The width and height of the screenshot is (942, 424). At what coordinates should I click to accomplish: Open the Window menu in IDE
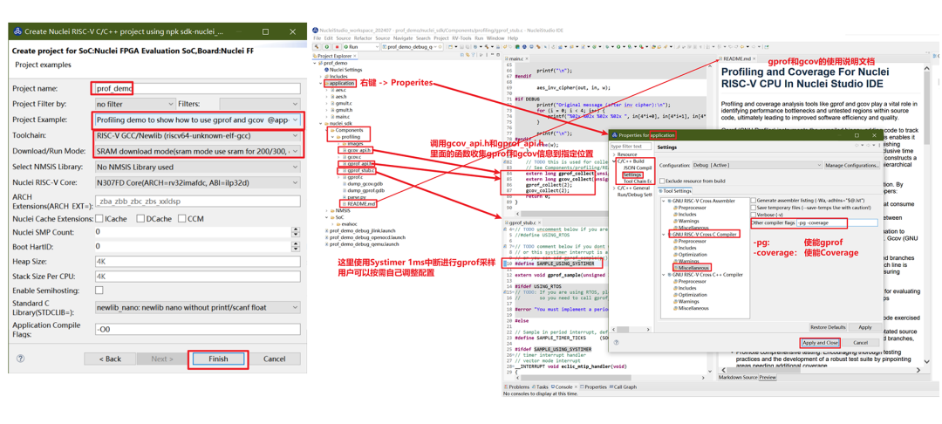point(495,38)
